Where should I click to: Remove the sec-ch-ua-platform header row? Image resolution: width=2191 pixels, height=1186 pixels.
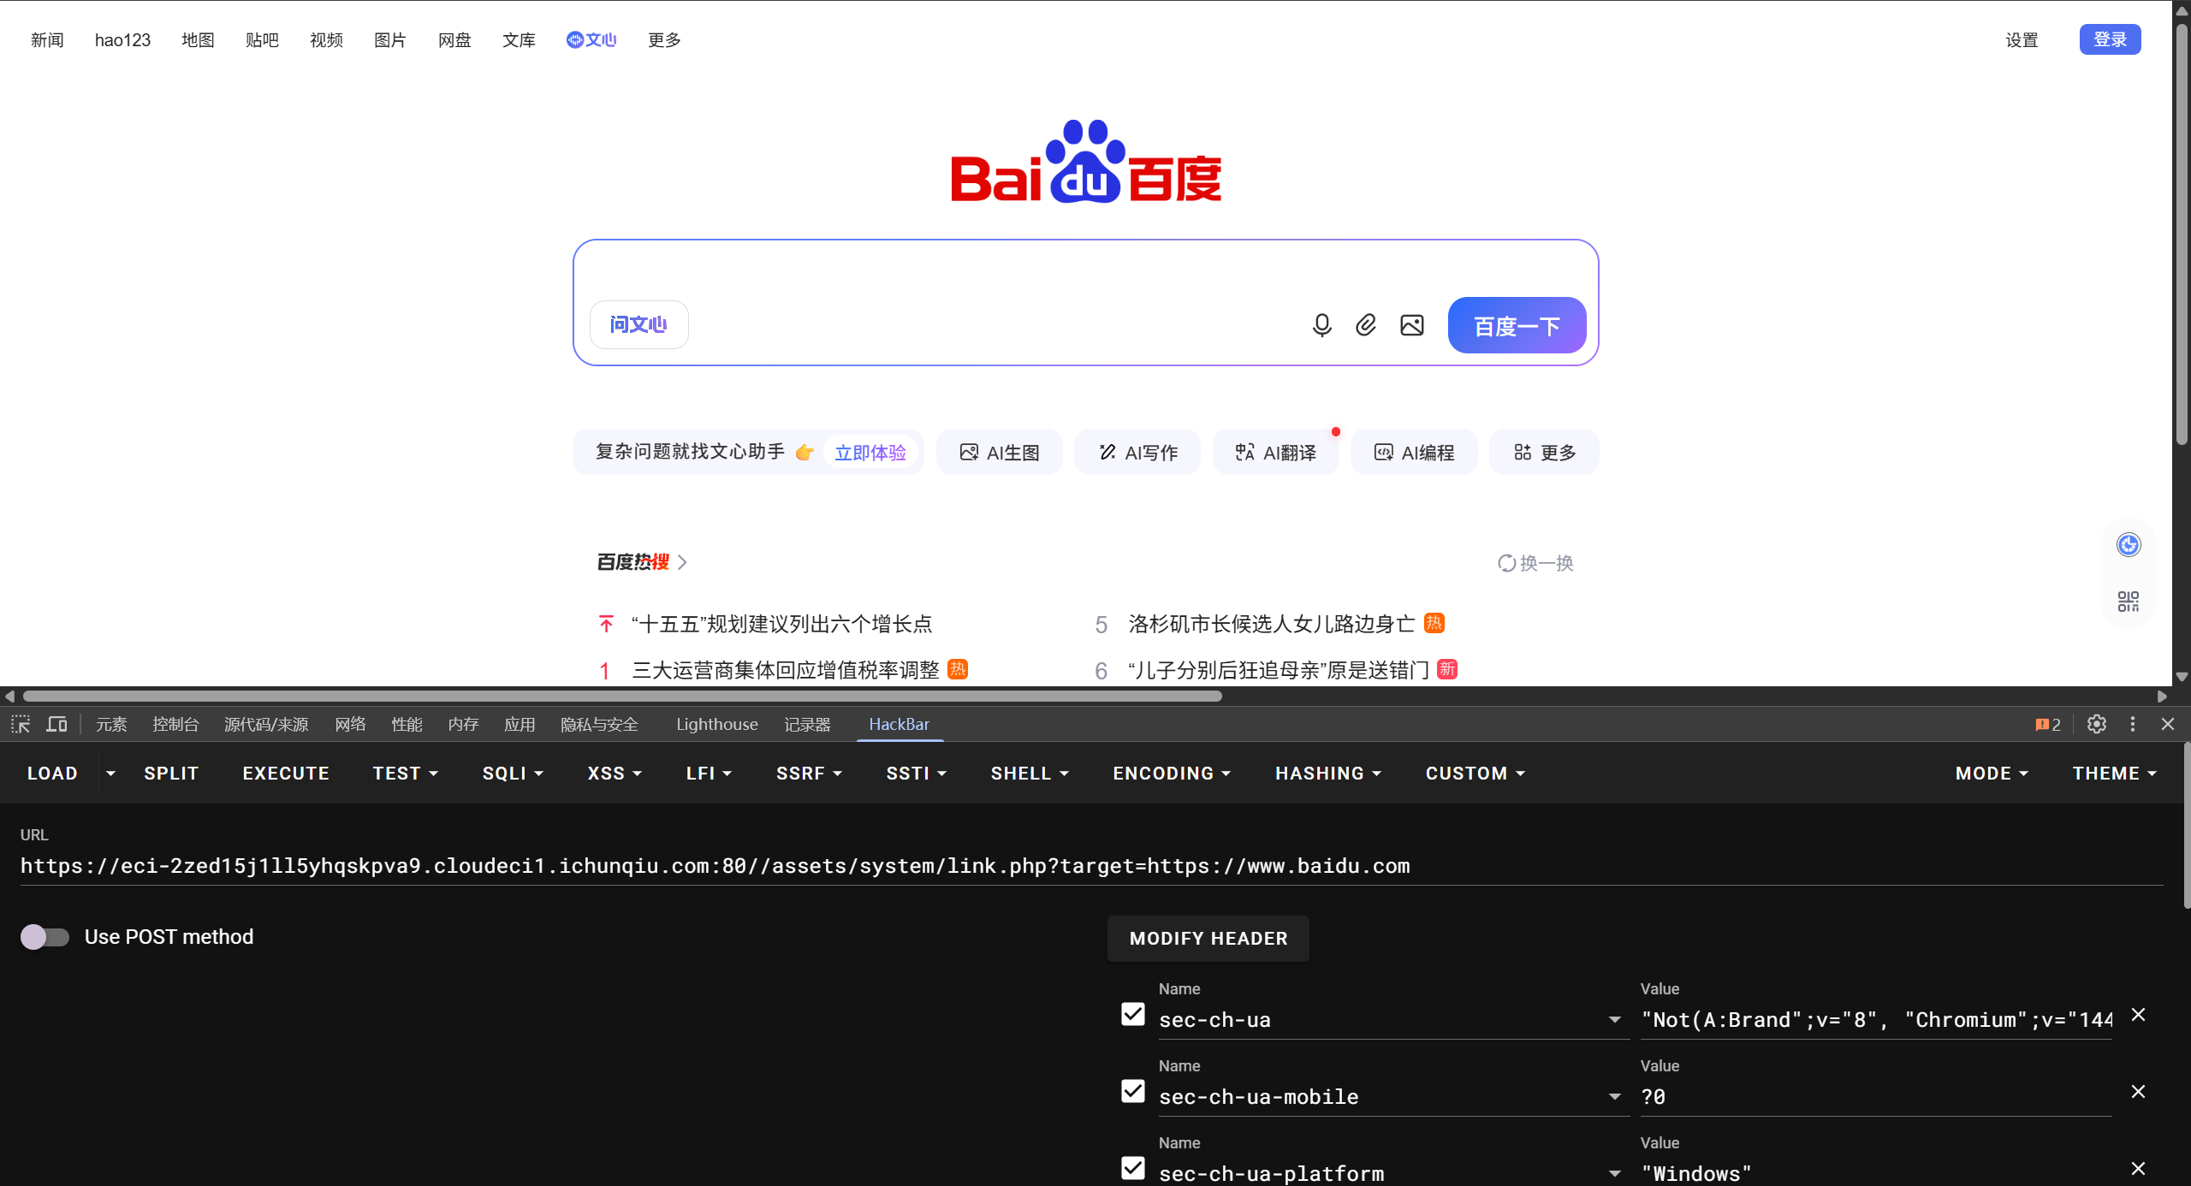[2138, 1168]
